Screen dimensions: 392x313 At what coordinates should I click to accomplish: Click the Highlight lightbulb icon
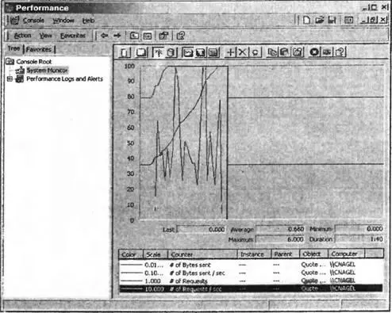(x=255, y=52)
